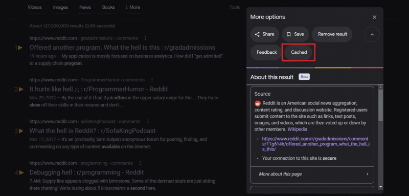409x196 pixels.
Task: Open the Cached version button
Action: click(x=299, y=52)
